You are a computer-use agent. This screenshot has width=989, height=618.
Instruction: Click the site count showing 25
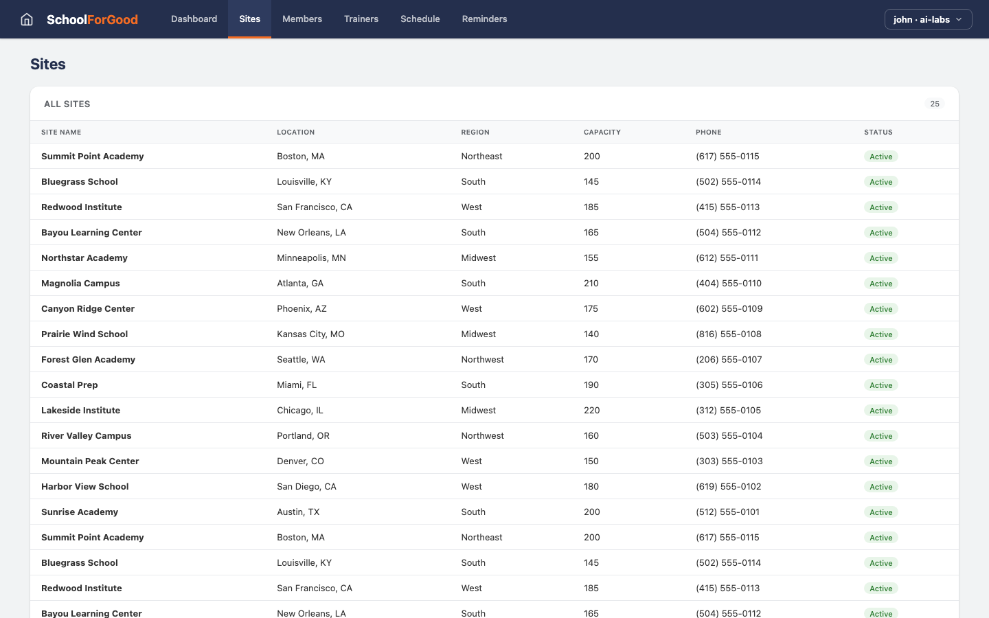tap(935, 104)
